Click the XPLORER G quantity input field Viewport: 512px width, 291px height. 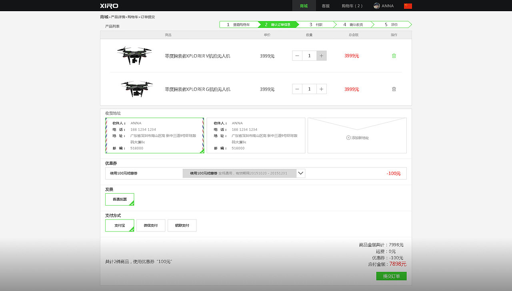coord(309,89)
